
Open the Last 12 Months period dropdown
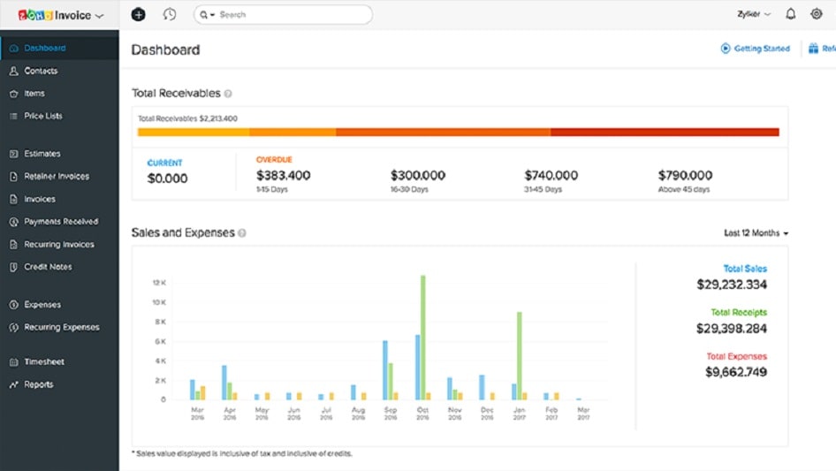pos(756,233)
